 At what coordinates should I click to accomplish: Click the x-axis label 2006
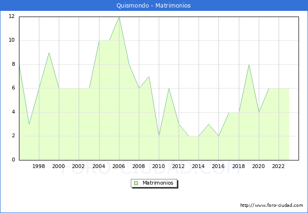(x=118, y=166)
